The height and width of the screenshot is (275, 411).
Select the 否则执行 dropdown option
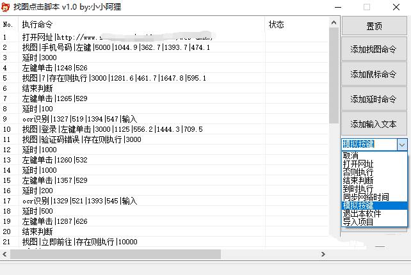pos(358,173)
